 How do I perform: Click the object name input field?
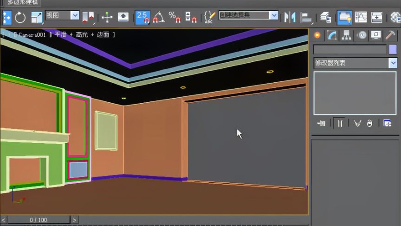tap(350, 49)
